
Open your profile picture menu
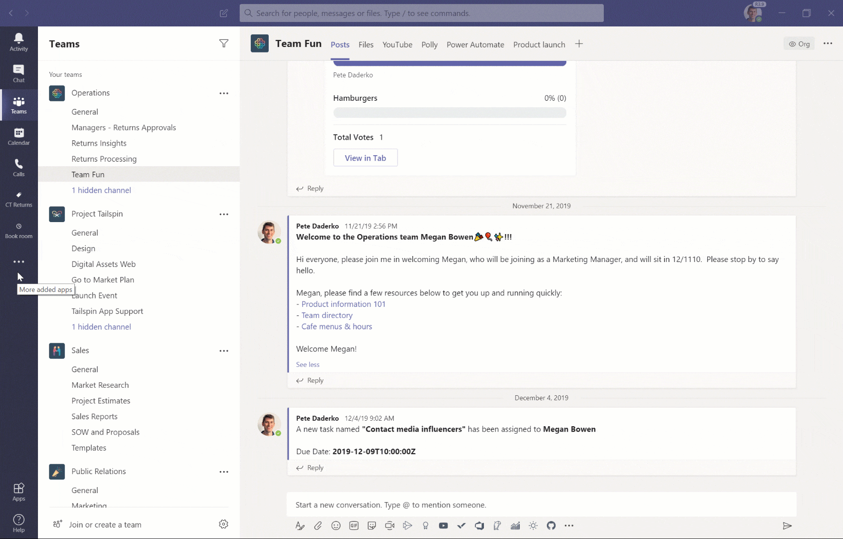[753, 13]
